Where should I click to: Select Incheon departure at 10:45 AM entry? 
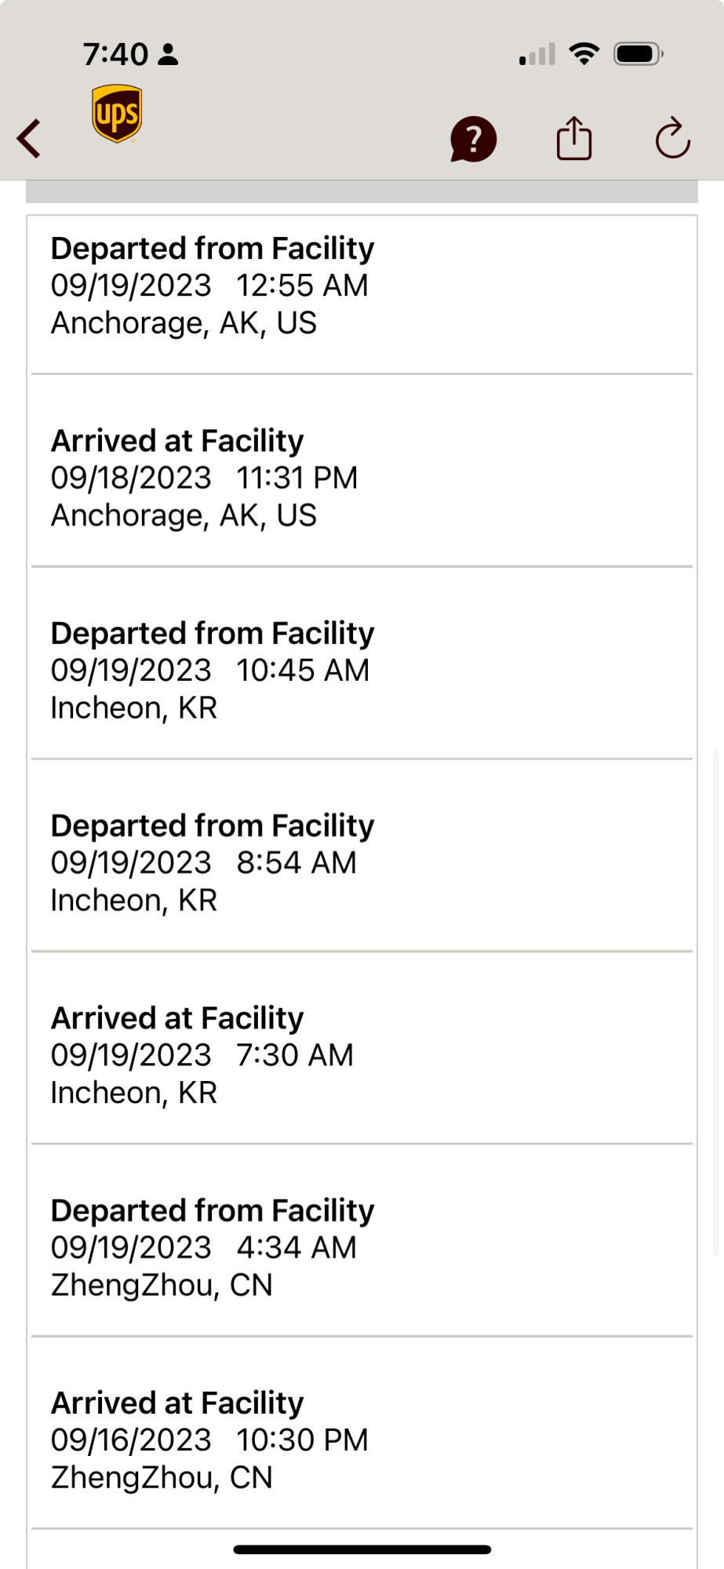[x=362, y=670]
